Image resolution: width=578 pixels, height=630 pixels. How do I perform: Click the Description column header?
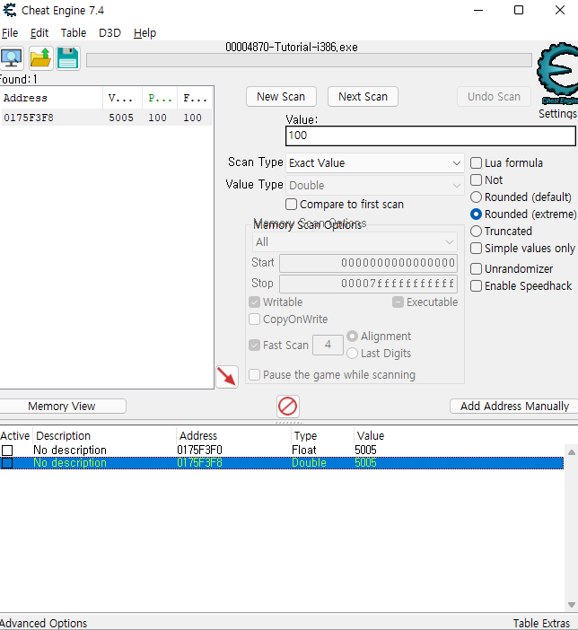(104, 436)
